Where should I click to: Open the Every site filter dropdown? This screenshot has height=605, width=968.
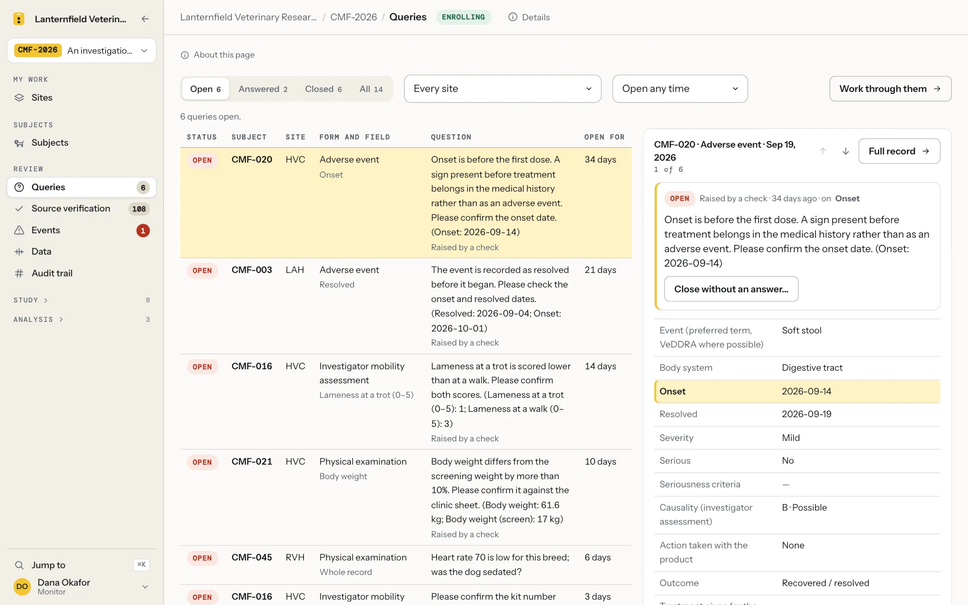click(x=502, y=89)
